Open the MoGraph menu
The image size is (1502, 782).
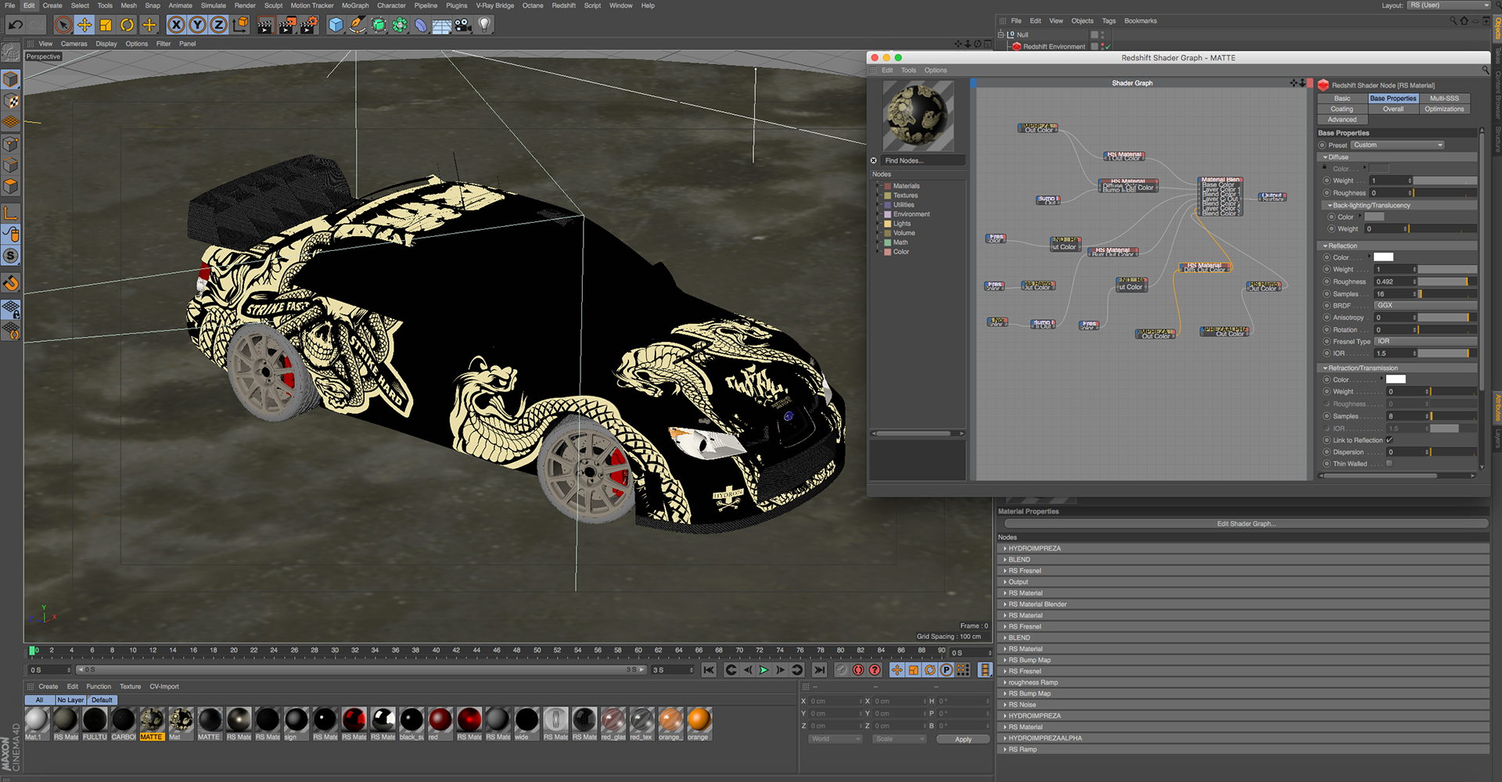(355, 5)
